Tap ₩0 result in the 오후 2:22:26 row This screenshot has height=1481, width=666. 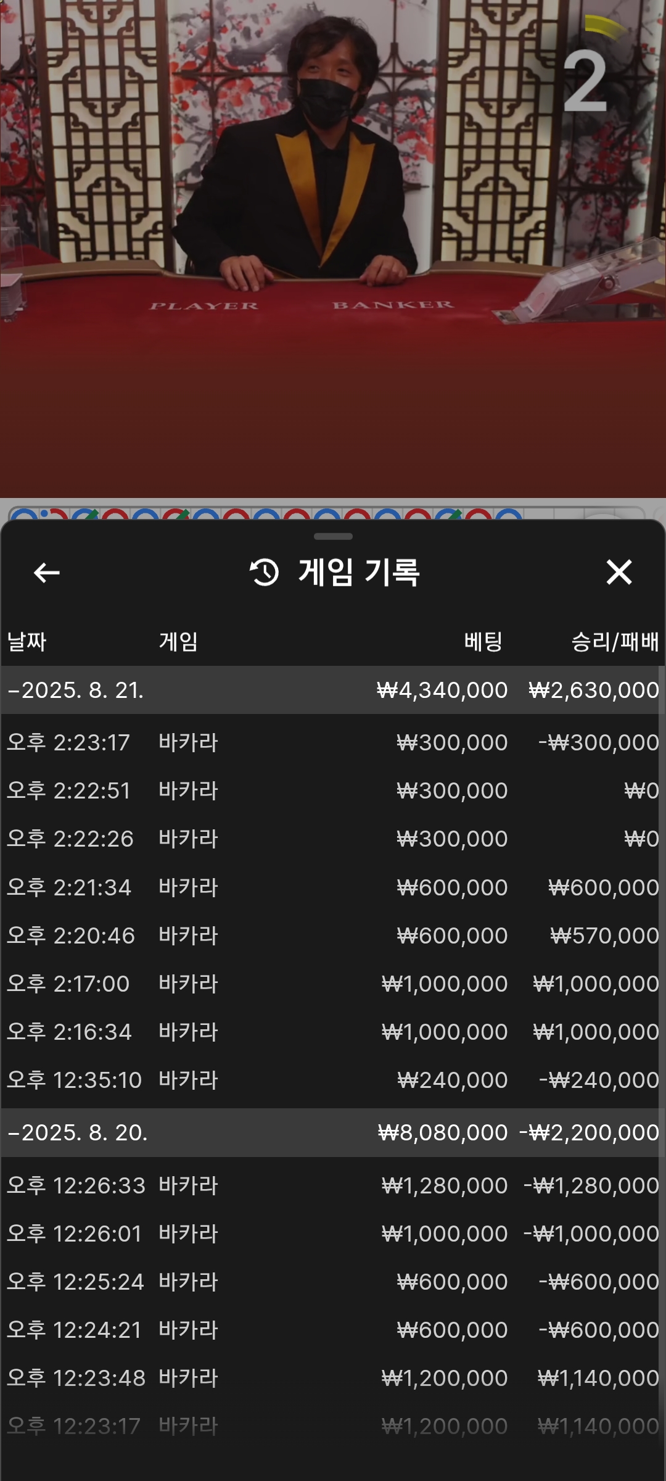click(x=642, y=839)
